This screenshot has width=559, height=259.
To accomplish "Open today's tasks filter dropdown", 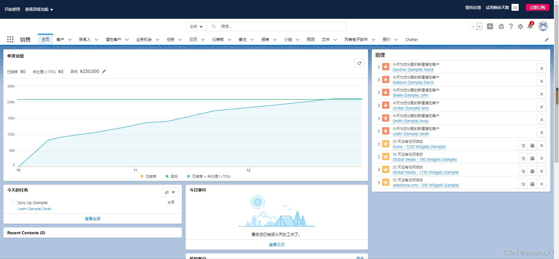I will pyautogui.click(x=170, y=192).
